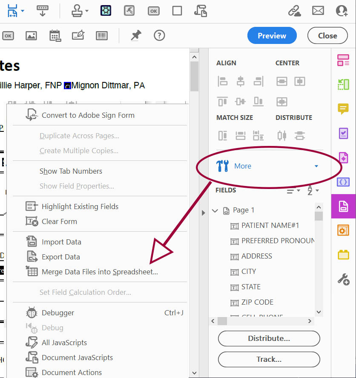Select the image field tool
This screenshot has width=356, height=378.
[x=31, y=36]
